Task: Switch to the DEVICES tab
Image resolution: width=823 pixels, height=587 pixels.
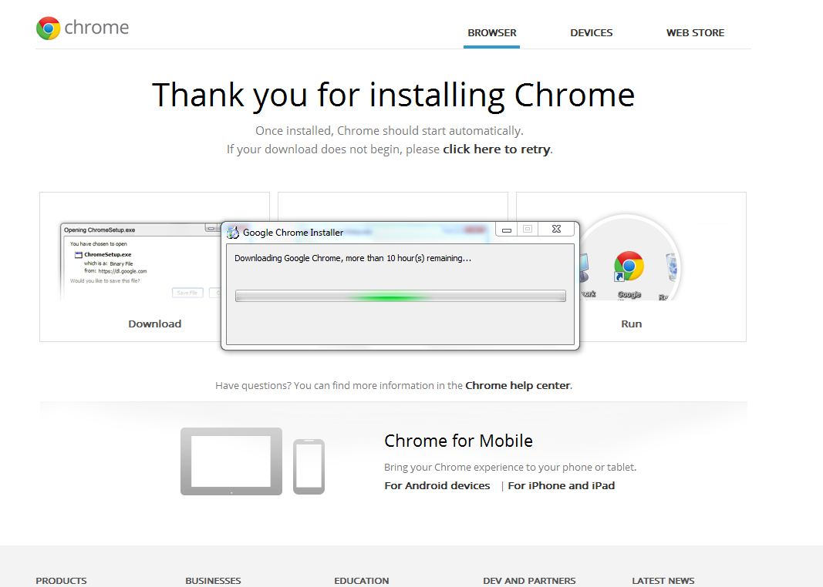Action: pos(591,32)
